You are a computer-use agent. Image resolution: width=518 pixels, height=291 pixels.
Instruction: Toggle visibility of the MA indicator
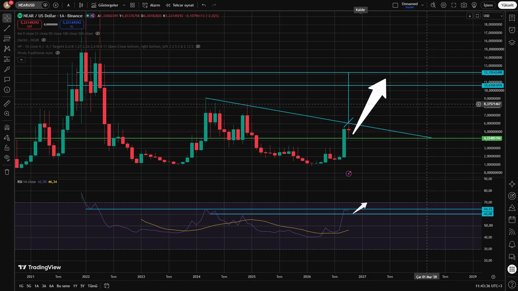click(98, 33)
